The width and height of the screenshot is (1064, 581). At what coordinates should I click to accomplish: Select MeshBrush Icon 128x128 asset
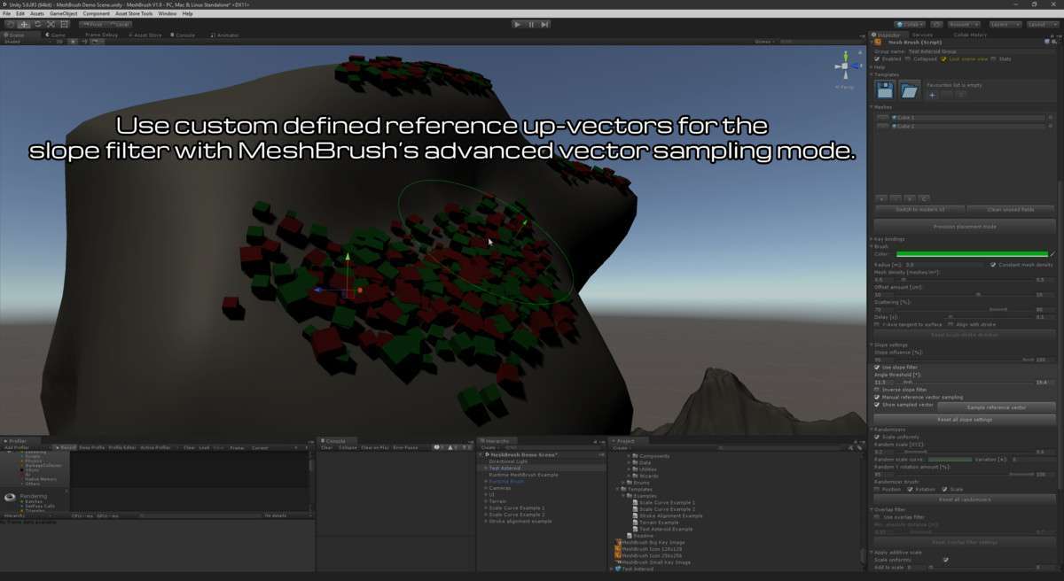(x=650, y=549)
